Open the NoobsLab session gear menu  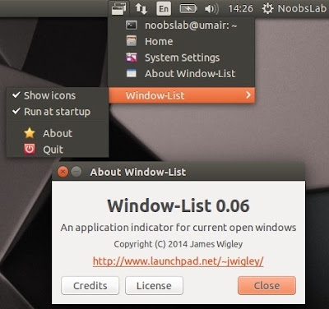coord(294,8)
